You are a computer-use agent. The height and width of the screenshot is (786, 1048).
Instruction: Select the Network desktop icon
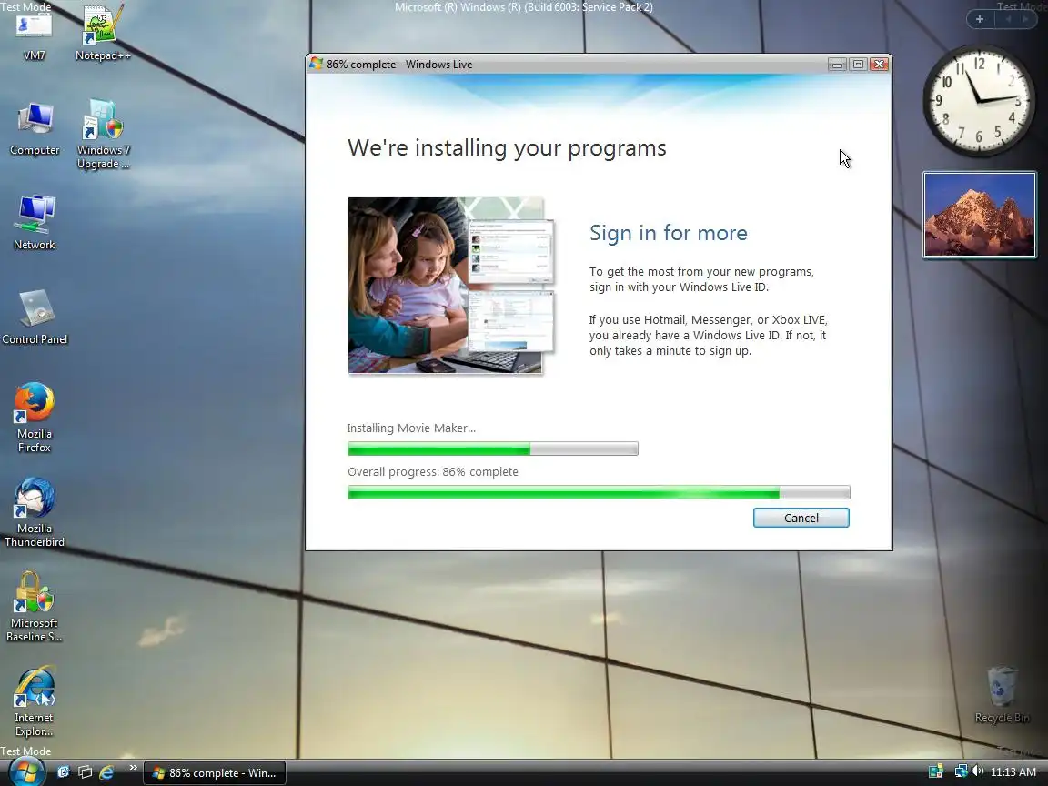coord(34,223)
